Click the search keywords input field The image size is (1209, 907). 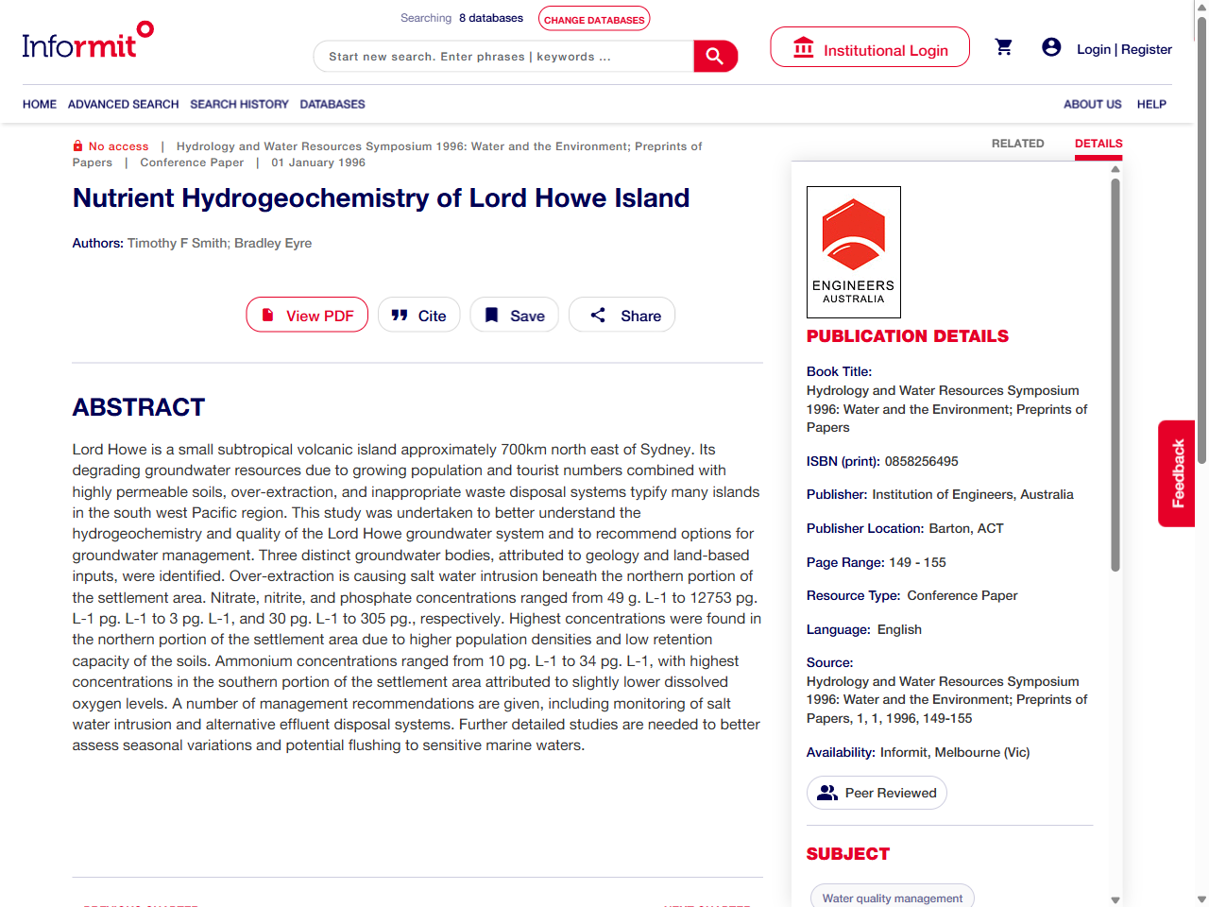[505, 56]
